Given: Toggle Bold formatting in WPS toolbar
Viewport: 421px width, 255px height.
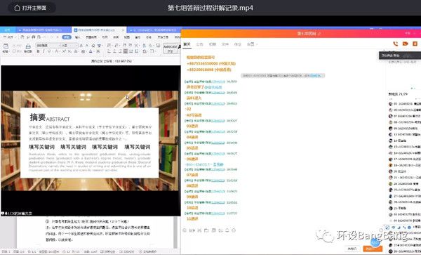Looking at the screenshot, I should point(38,51).
